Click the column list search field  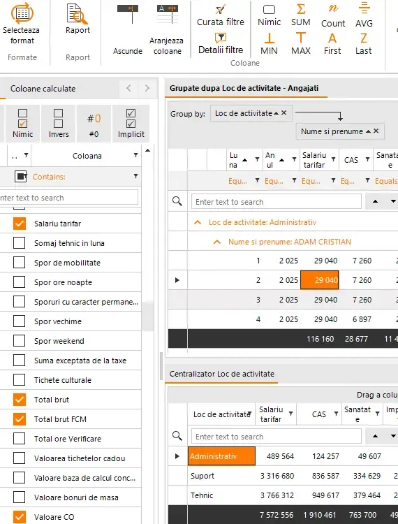[68, 198]
